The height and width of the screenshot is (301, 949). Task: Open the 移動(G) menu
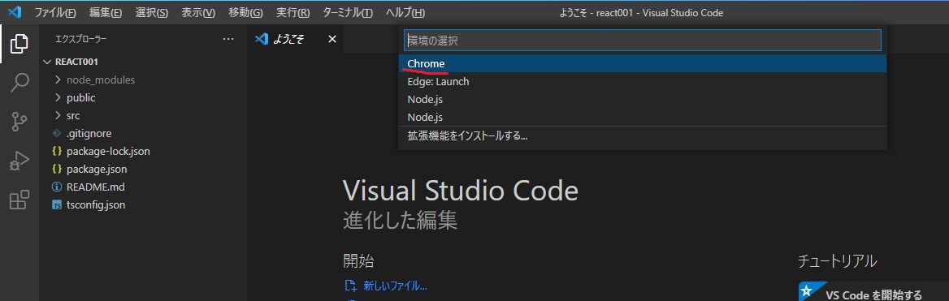point(245,13)
